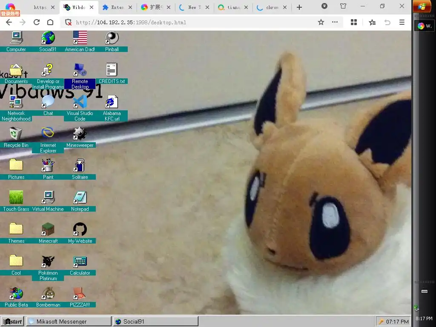Image resolution: width=436 pixels, height=327 pixels.
Task: Launch the Solitaire game
Action: click(80, 169)
